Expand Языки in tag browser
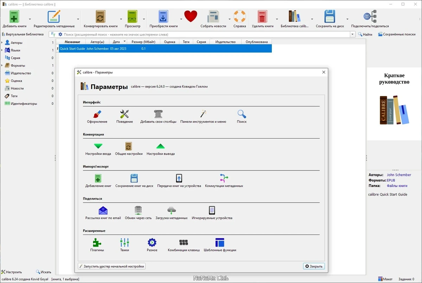This screenshot has height=283, width=422. coord(2,50)
